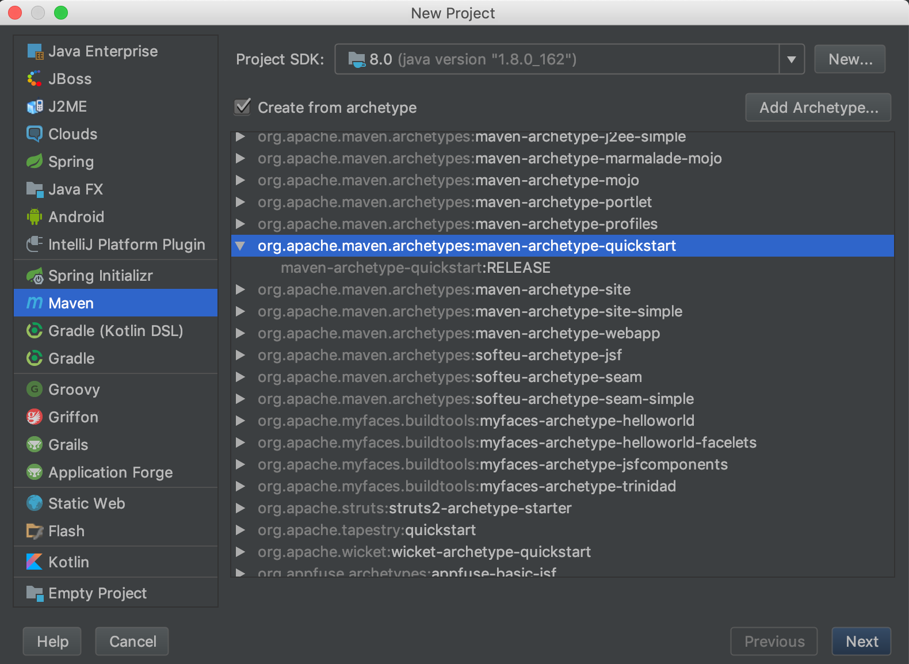Select maven-archetype-quickstart:RELEASE version
This screenshot has height=664, width=909.
point(415,268)
